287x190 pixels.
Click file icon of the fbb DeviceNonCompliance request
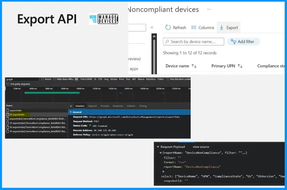8,131
